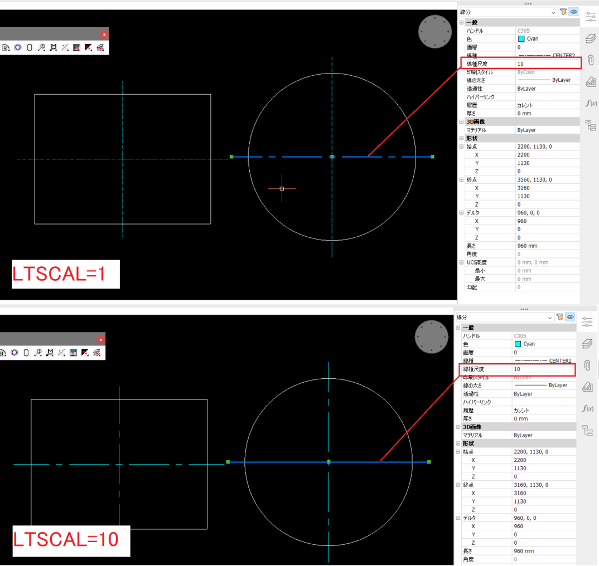Open the Properties panel icon in the right sidebar
Viewport: 599px width, 566px height.
point(590,16)
